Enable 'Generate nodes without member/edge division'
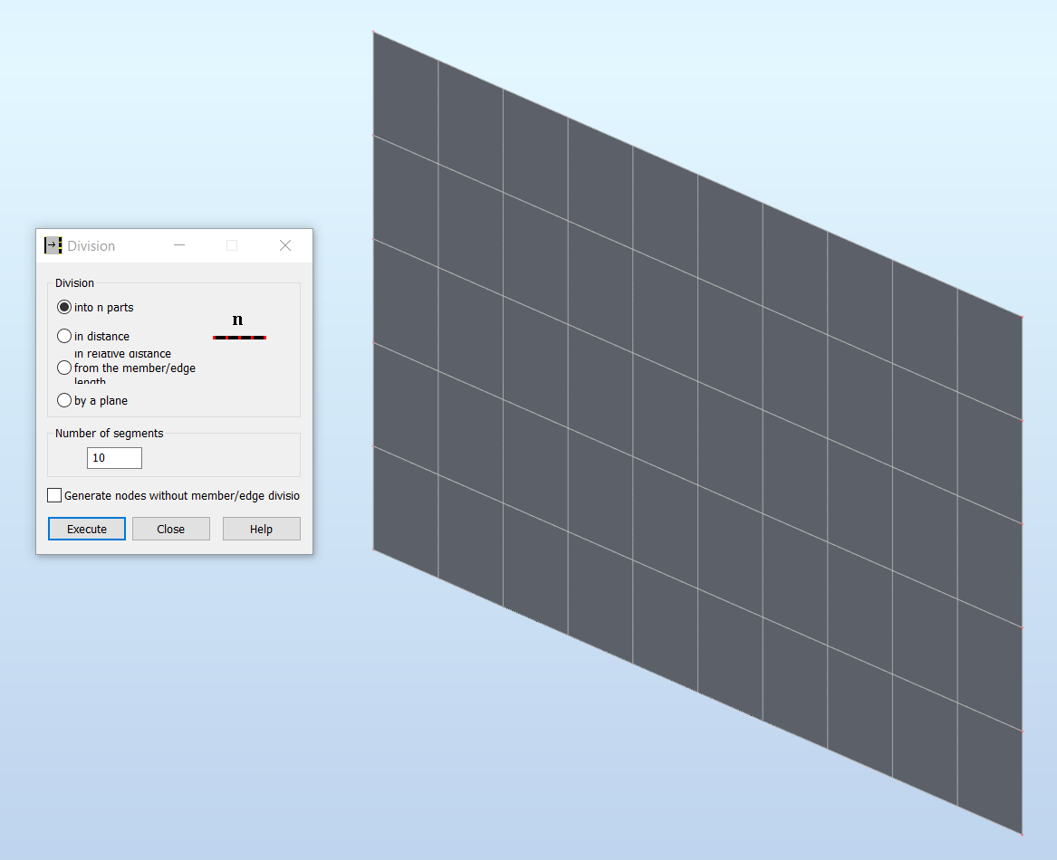 tap(54, 494)
